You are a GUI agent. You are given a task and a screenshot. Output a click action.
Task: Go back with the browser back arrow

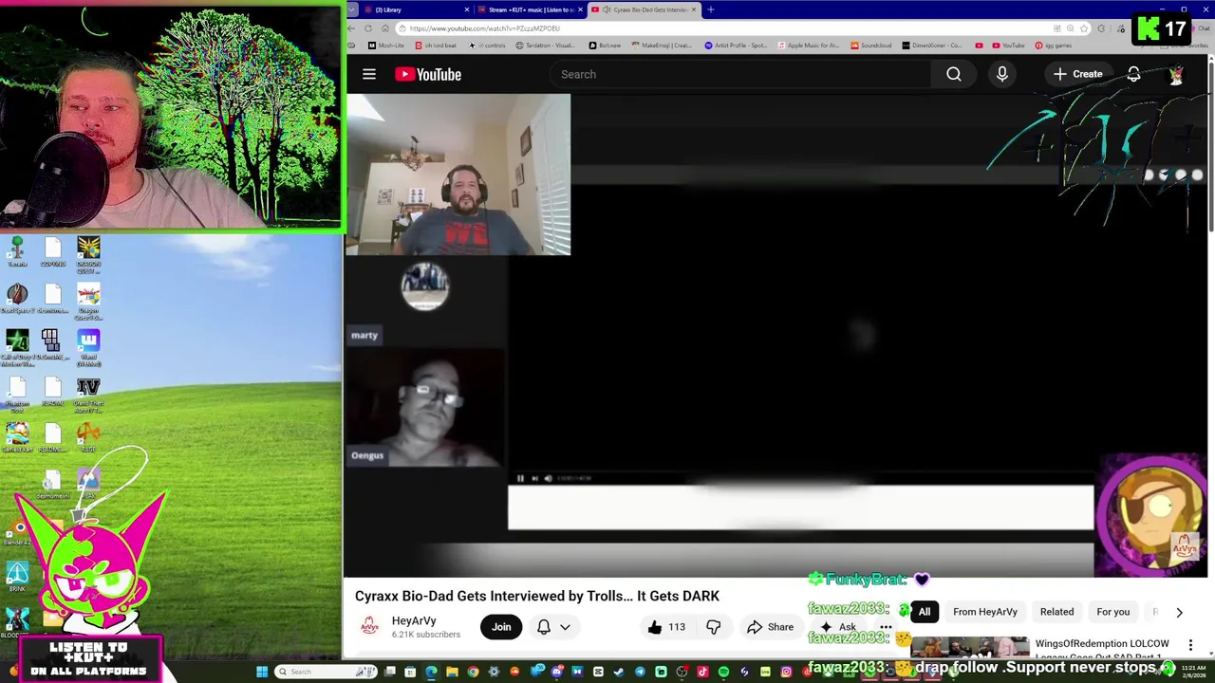[352, 28]
